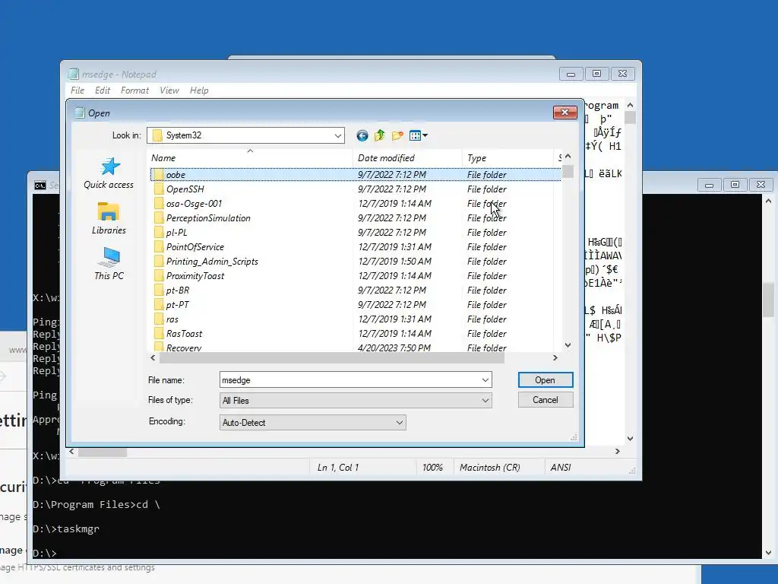
Task: Open the view menu dropdown arrow
Action: click(x=425, y=135)
